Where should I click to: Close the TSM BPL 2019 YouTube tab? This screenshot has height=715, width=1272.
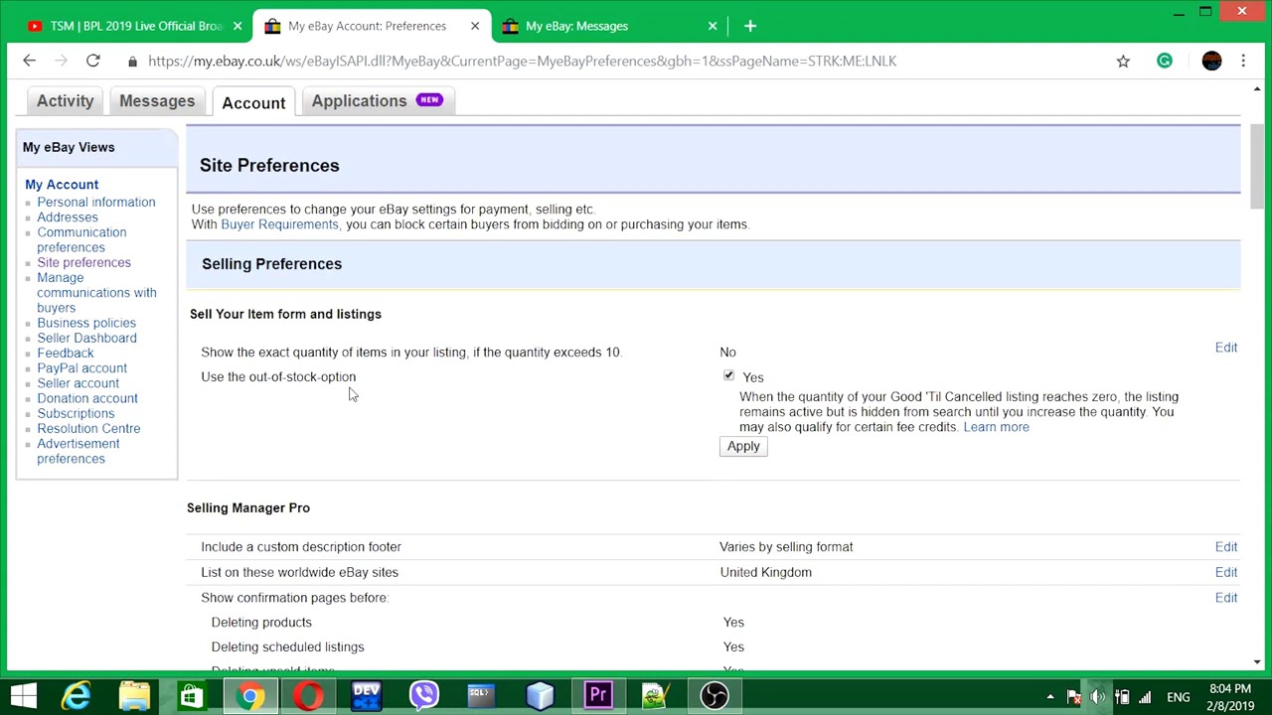pos(238,26)
